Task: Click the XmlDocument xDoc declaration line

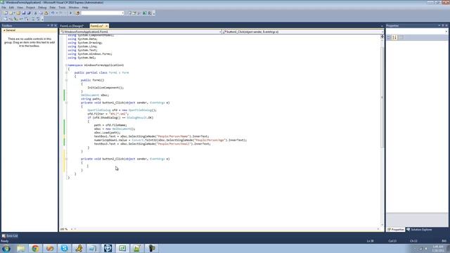Action: tap(95, 95)
